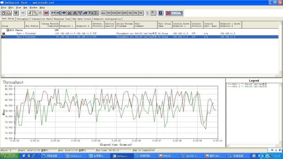Open the View menu
This screenshot has height=159, width=283.
click(x=18, y=7)
